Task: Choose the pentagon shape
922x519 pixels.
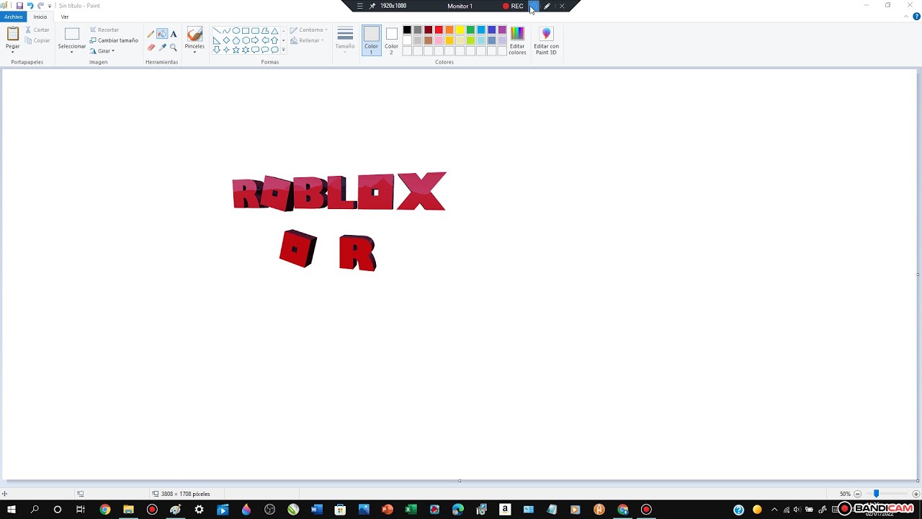Action: pos(236,40)
